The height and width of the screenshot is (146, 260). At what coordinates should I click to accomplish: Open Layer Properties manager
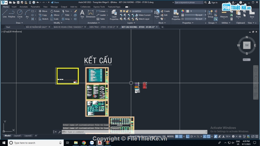[114, 15]
